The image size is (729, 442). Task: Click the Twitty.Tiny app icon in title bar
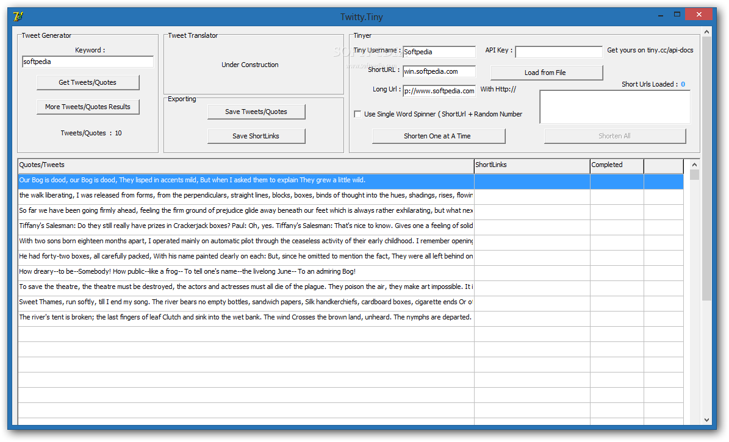tap(18, 16)
